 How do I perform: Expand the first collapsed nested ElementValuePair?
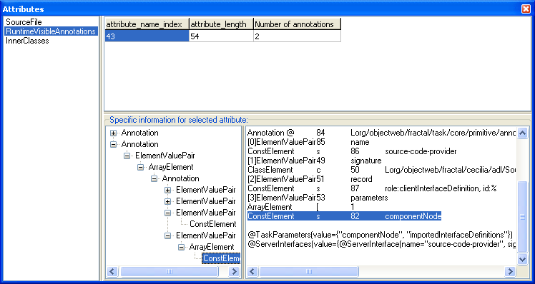(167, 191)
